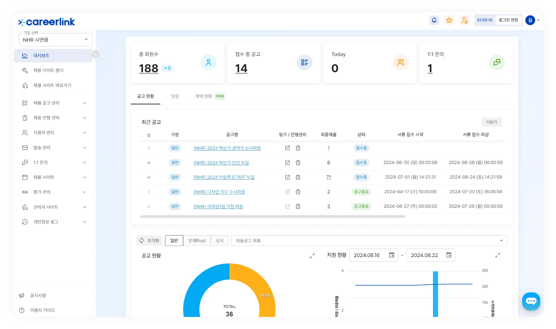This screenshot has height=329, width=556.
Task: Open the 기업 선택 NHR 시연용 dropdown
Action: [x=56, y=40]
